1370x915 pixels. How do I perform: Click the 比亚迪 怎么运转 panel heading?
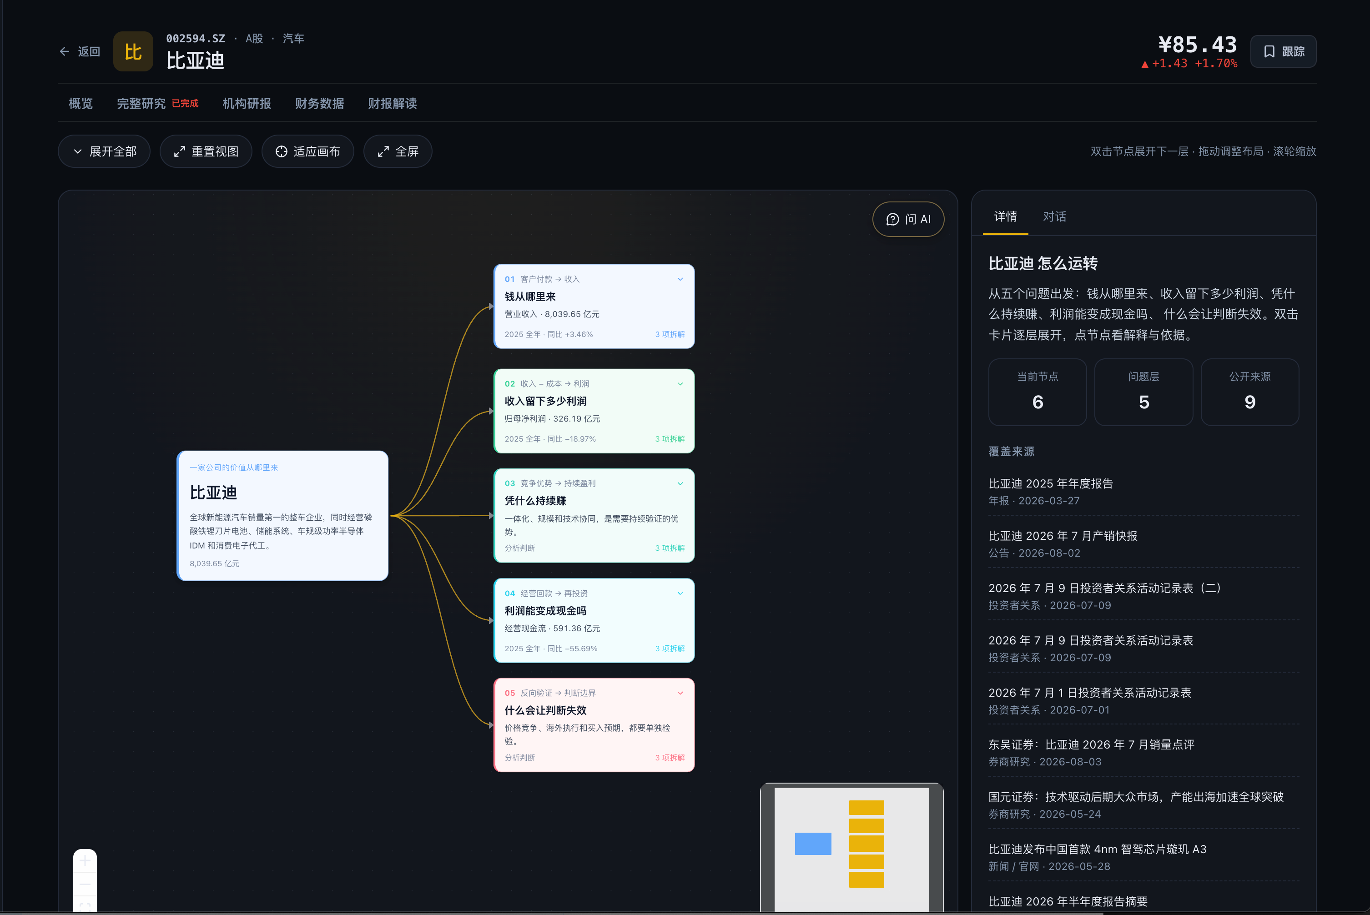point(1043,263)
